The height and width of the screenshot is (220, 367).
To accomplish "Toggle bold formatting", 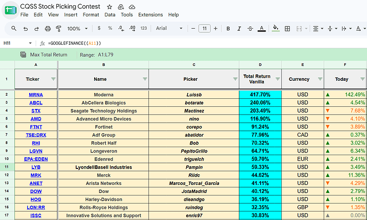I will pyautogui.click(x=228, y=29).
